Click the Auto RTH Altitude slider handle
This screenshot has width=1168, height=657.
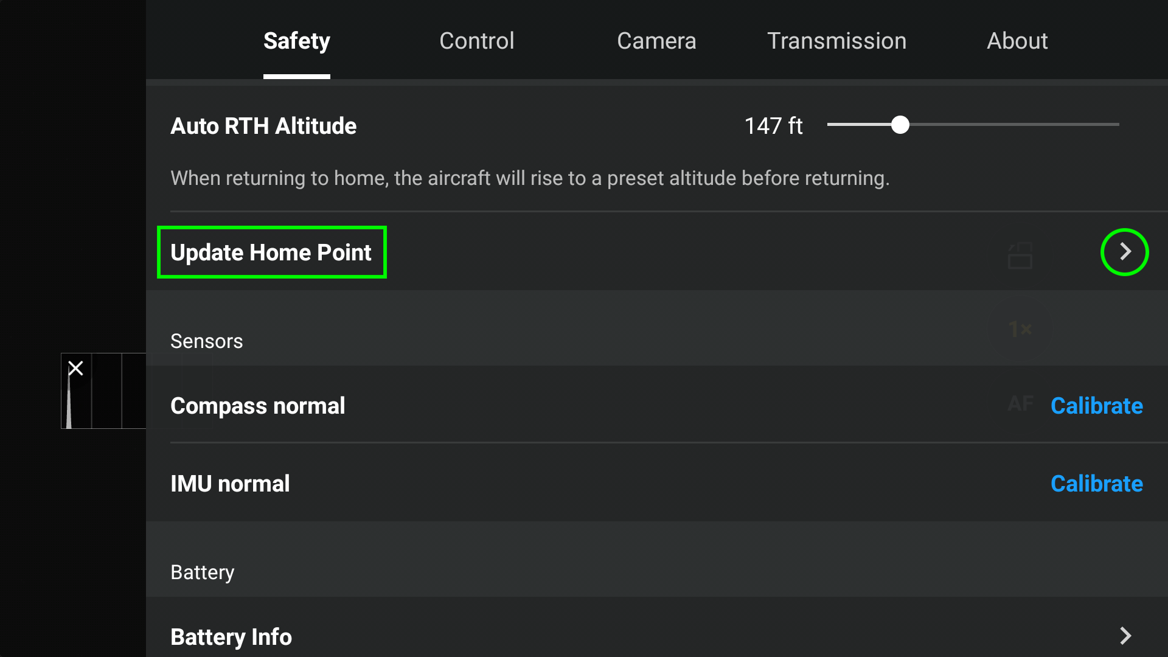tap(900, 125)
